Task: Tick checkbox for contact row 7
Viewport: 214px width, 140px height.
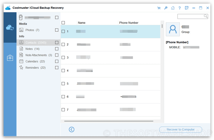Action: point(63,110)
